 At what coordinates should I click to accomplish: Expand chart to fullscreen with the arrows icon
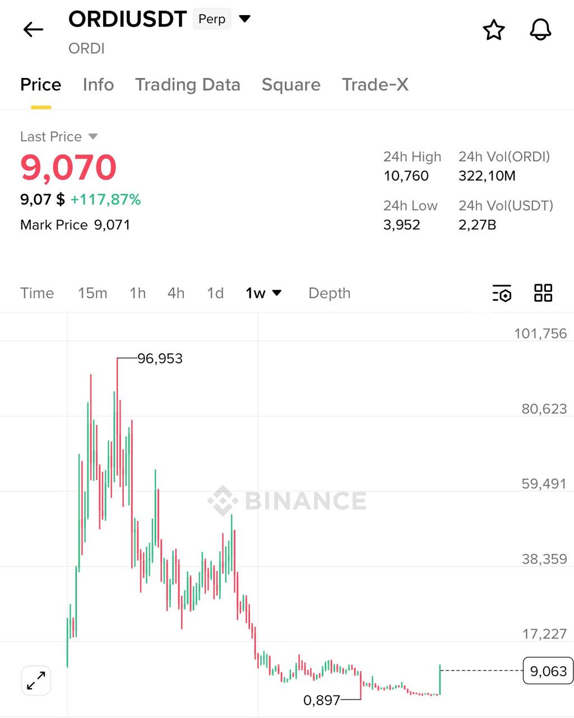[x=35, y=680]
